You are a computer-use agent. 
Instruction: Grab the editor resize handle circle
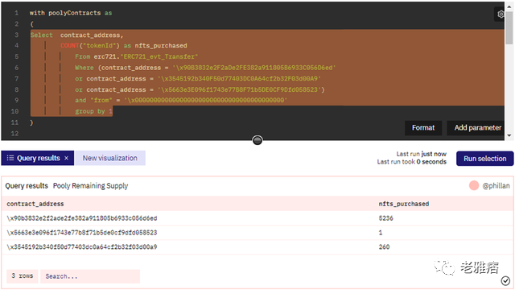(x=257, y=140)
